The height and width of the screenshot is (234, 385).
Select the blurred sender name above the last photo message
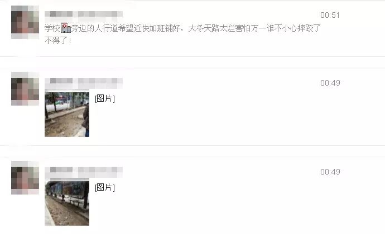84,170
